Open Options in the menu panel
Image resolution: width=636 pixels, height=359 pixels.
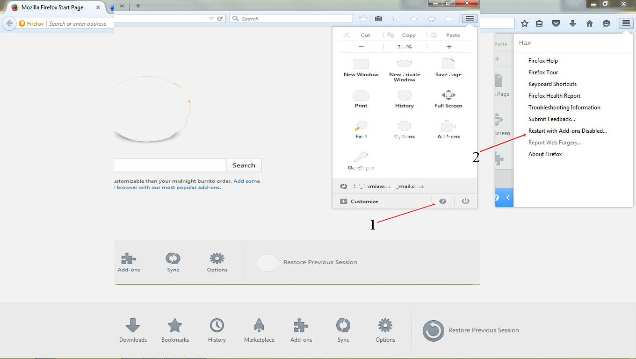(405, 129)
